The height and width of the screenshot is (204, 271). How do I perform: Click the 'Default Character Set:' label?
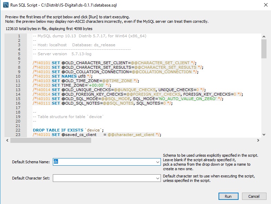click(x=31, y=178)
